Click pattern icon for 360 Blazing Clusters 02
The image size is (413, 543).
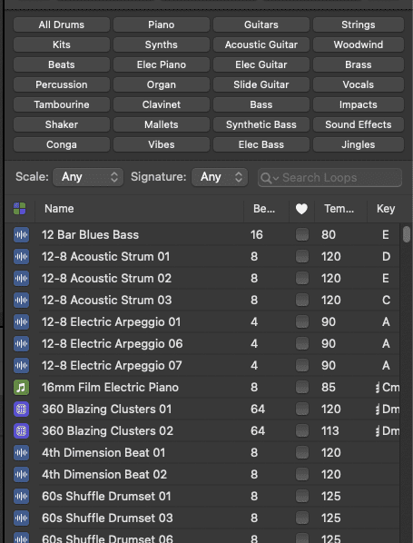21,430
